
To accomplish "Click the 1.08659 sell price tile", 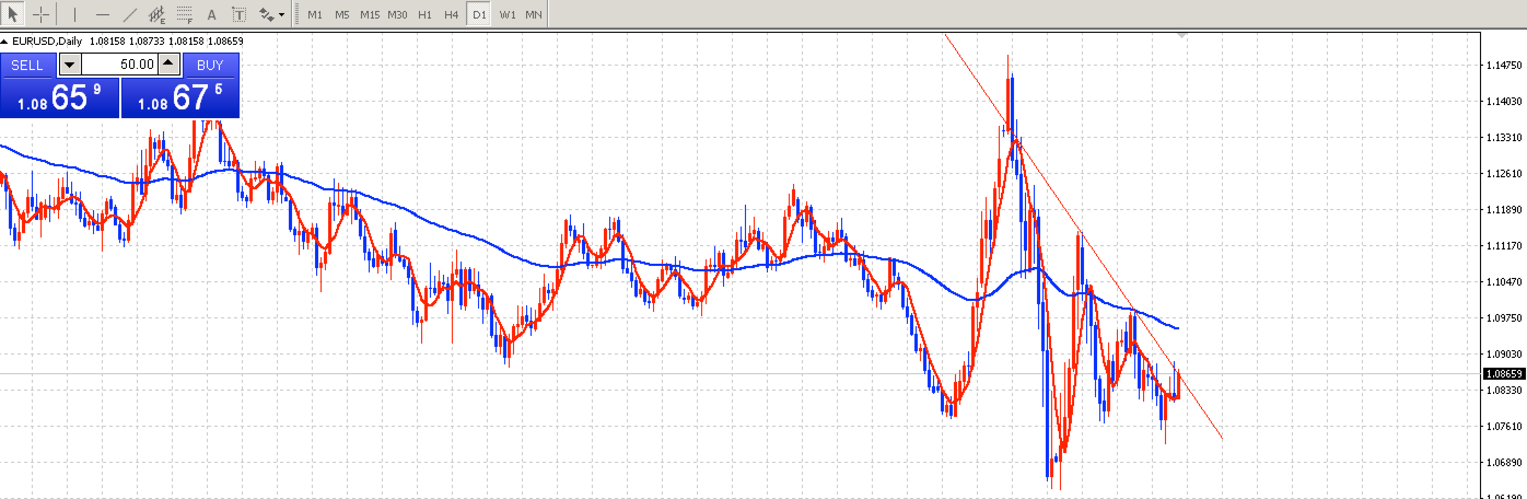I will [59, 98].
